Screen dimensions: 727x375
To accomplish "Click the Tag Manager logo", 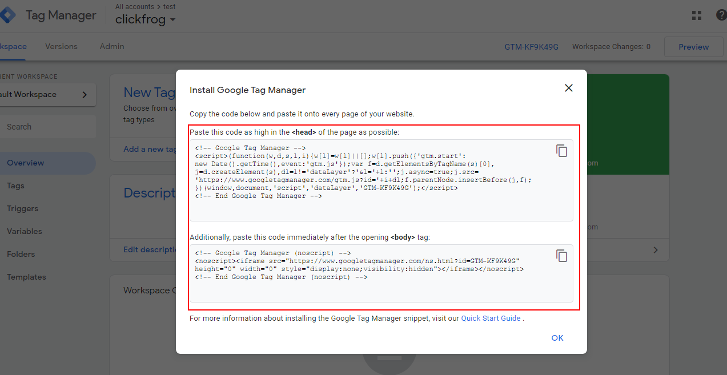I will (8, 15).
